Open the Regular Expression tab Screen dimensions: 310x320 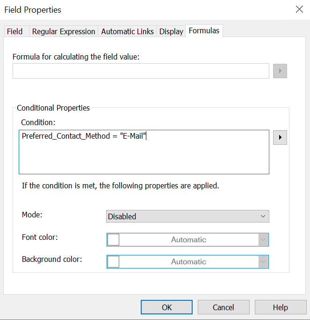tap(63, 31)
